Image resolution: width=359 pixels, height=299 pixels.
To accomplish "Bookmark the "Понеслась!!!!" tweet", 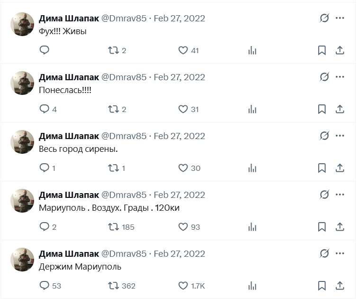I will point(322,109).
